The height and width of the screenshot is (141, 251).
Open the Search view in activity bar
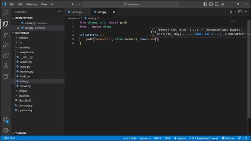6,13
